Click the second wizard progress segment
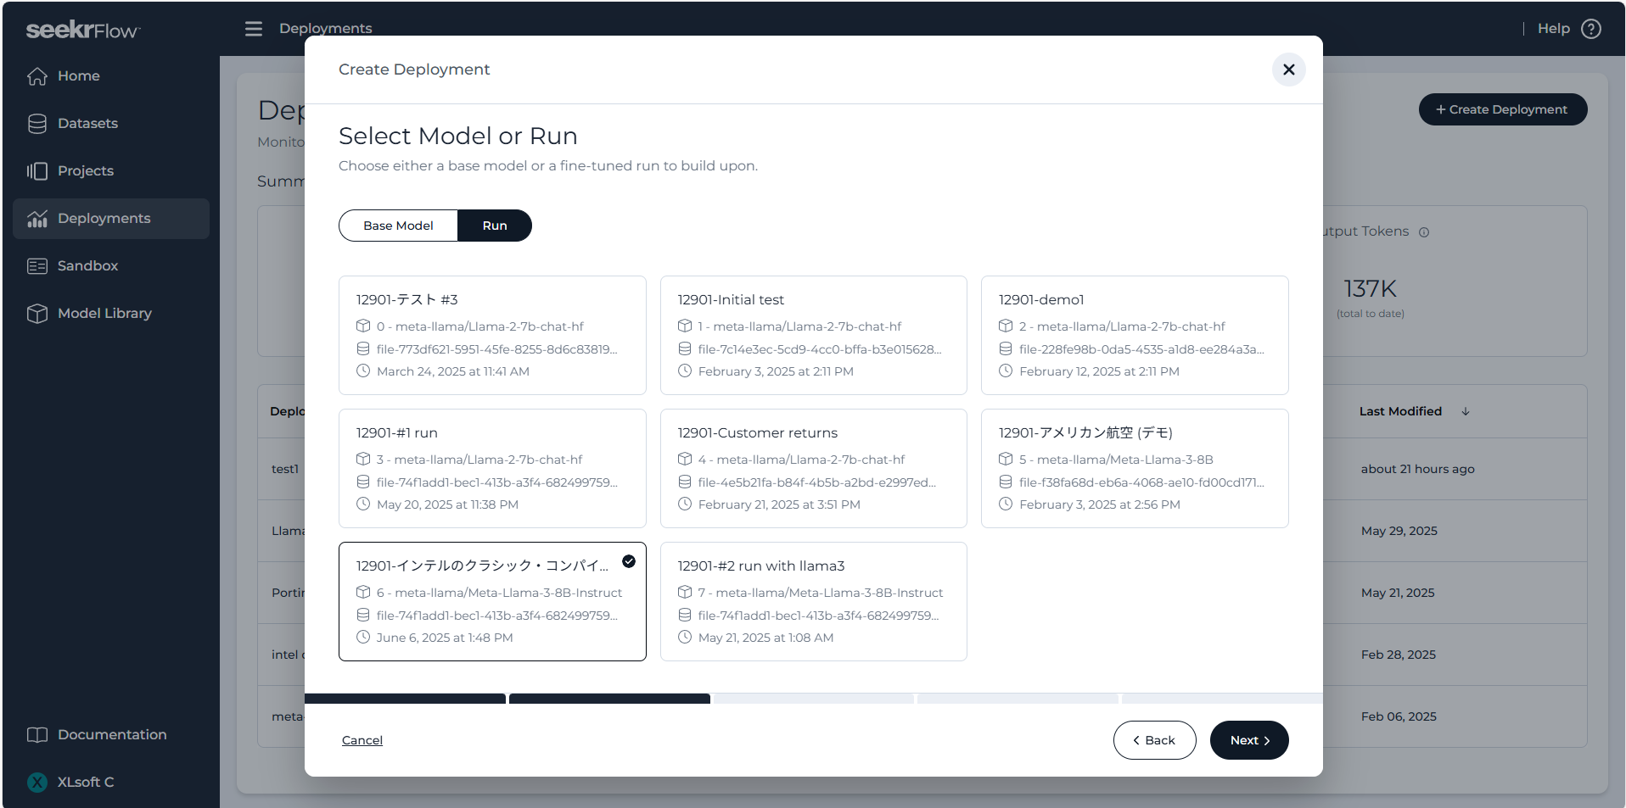This screenshot has width=1626, height=808. pyautogui.click(x=609, y=699)
